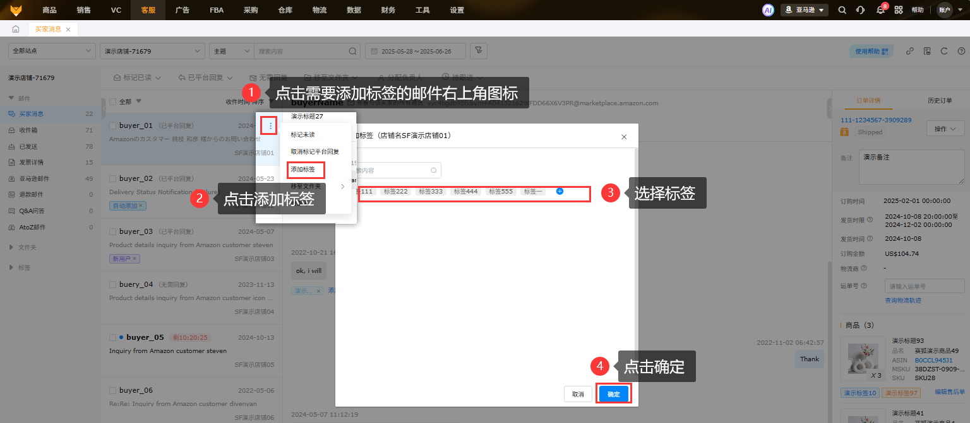Click the notification bell icon
Screen dimensions: 970x423
tap(880, 9)
